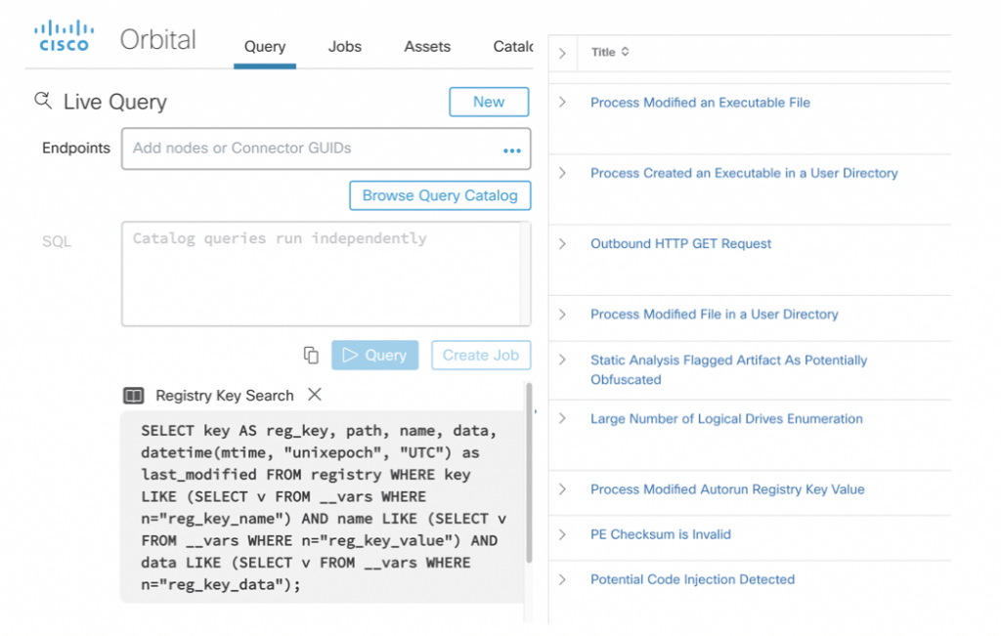Click the New button
This screenshot has height=636, width=1001.
coord(489,102)
